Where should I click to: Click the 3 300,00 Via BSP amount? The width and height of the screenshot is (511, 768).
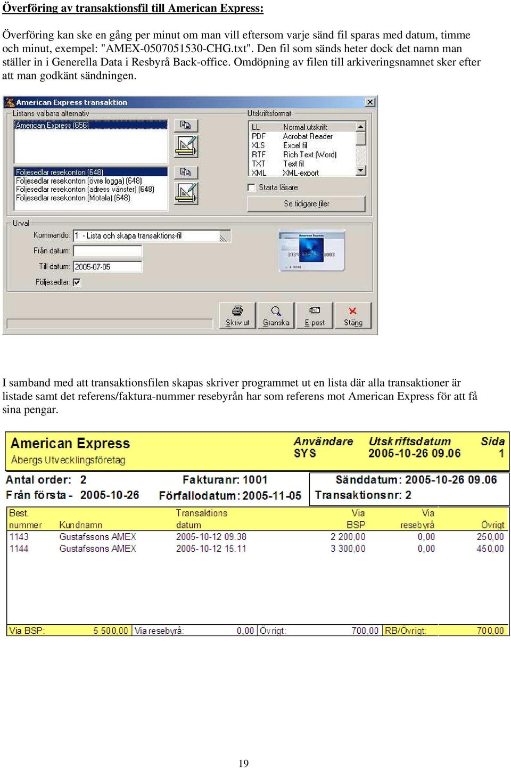pyautogui.click(x=348, y=549)
